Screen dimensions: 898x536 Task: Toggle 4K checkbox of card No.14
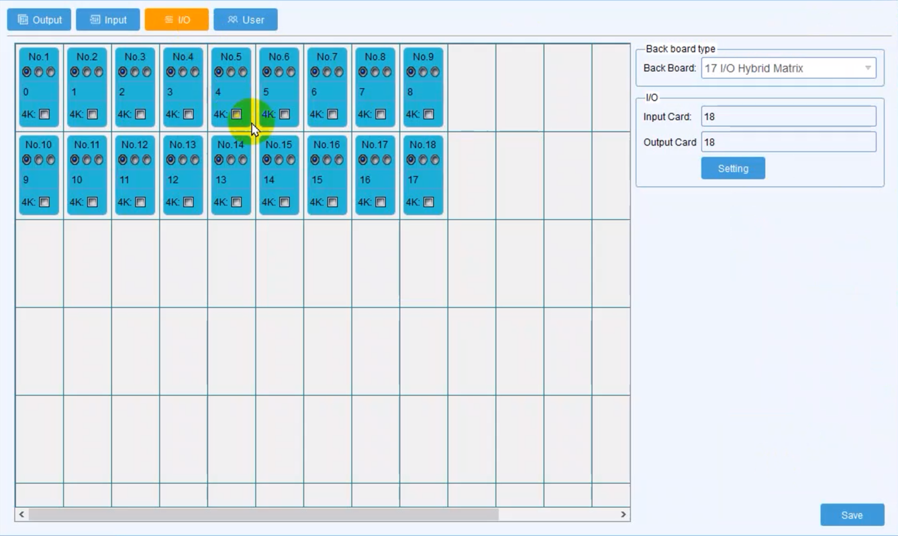pyautogui.click(x=236, y=202)
